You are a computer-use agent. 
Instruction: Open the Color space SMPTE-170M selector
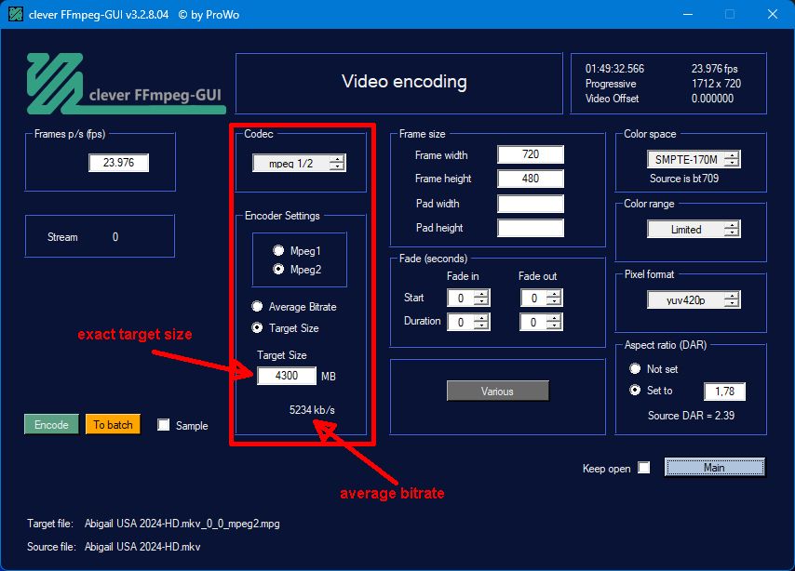694,159
